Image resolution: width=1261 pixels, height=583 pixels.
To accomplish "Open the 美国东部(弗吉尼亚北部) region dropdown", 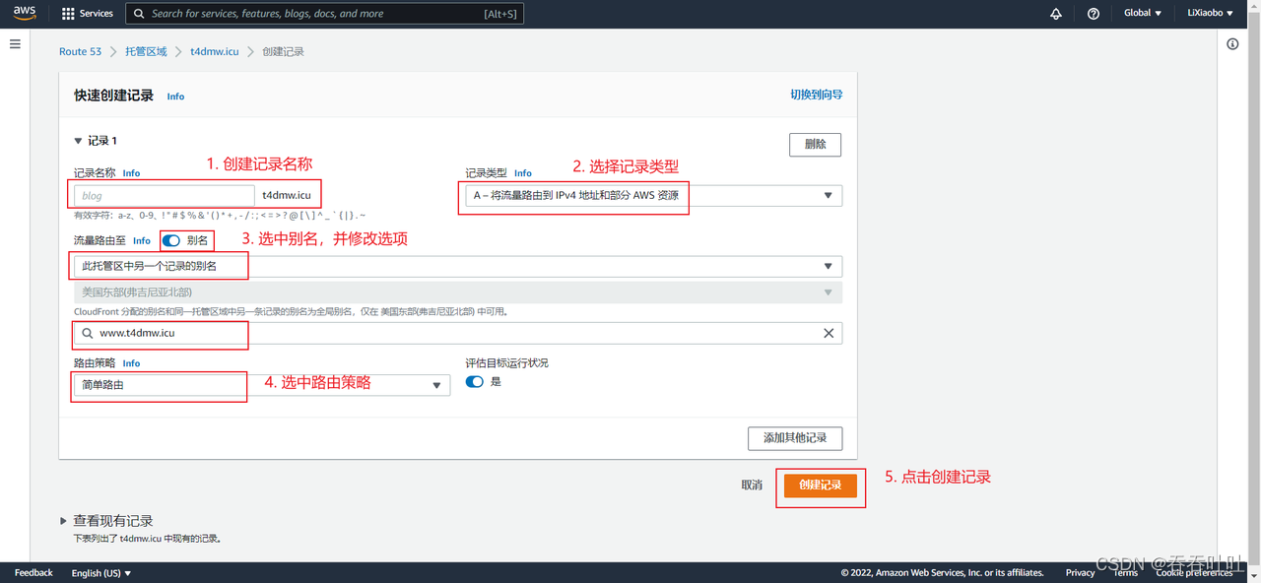I will [458, 292].
